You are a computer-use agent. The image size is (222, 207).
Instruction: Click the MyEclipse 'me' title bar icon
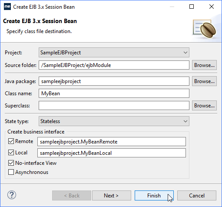(7, 7)
